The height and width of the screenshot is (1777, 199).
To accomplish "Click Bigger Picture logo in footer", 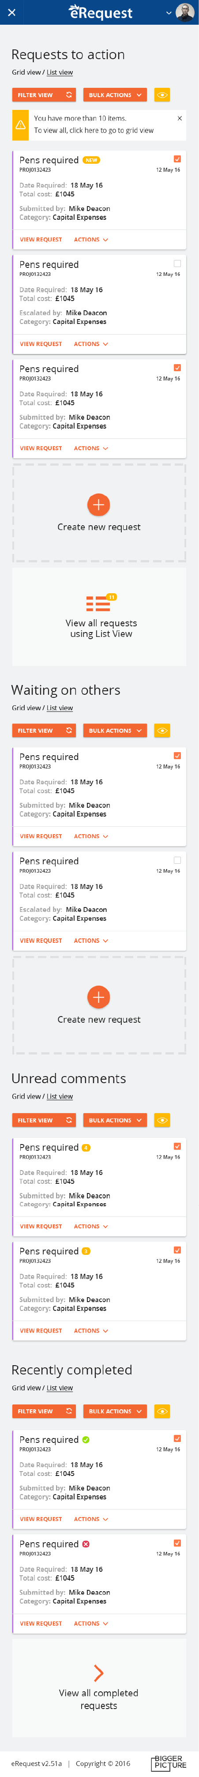I will [169, 1762].
